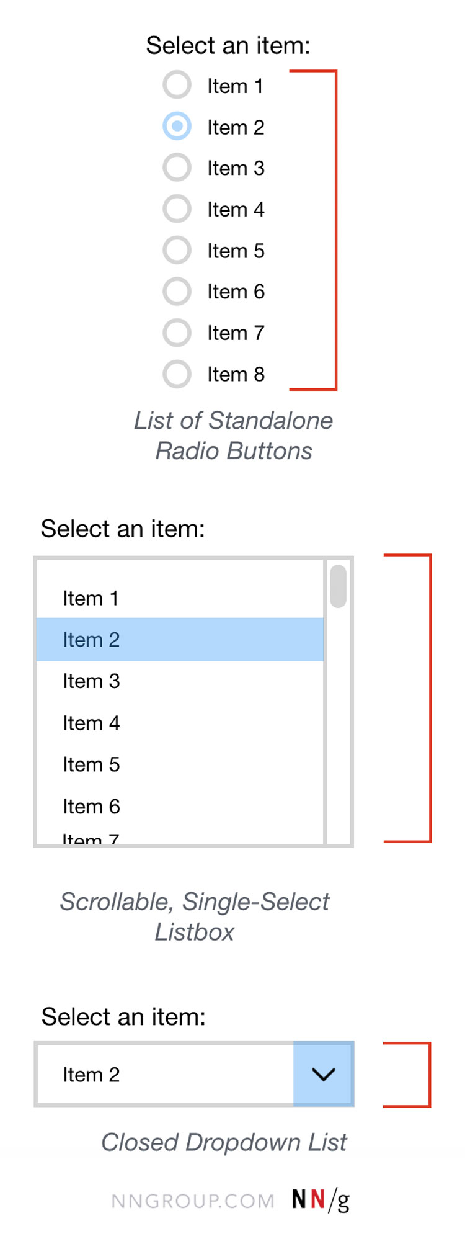465x1244 pixels.
Task: Select the Item 6 radio button
Action: click(177, 291)
